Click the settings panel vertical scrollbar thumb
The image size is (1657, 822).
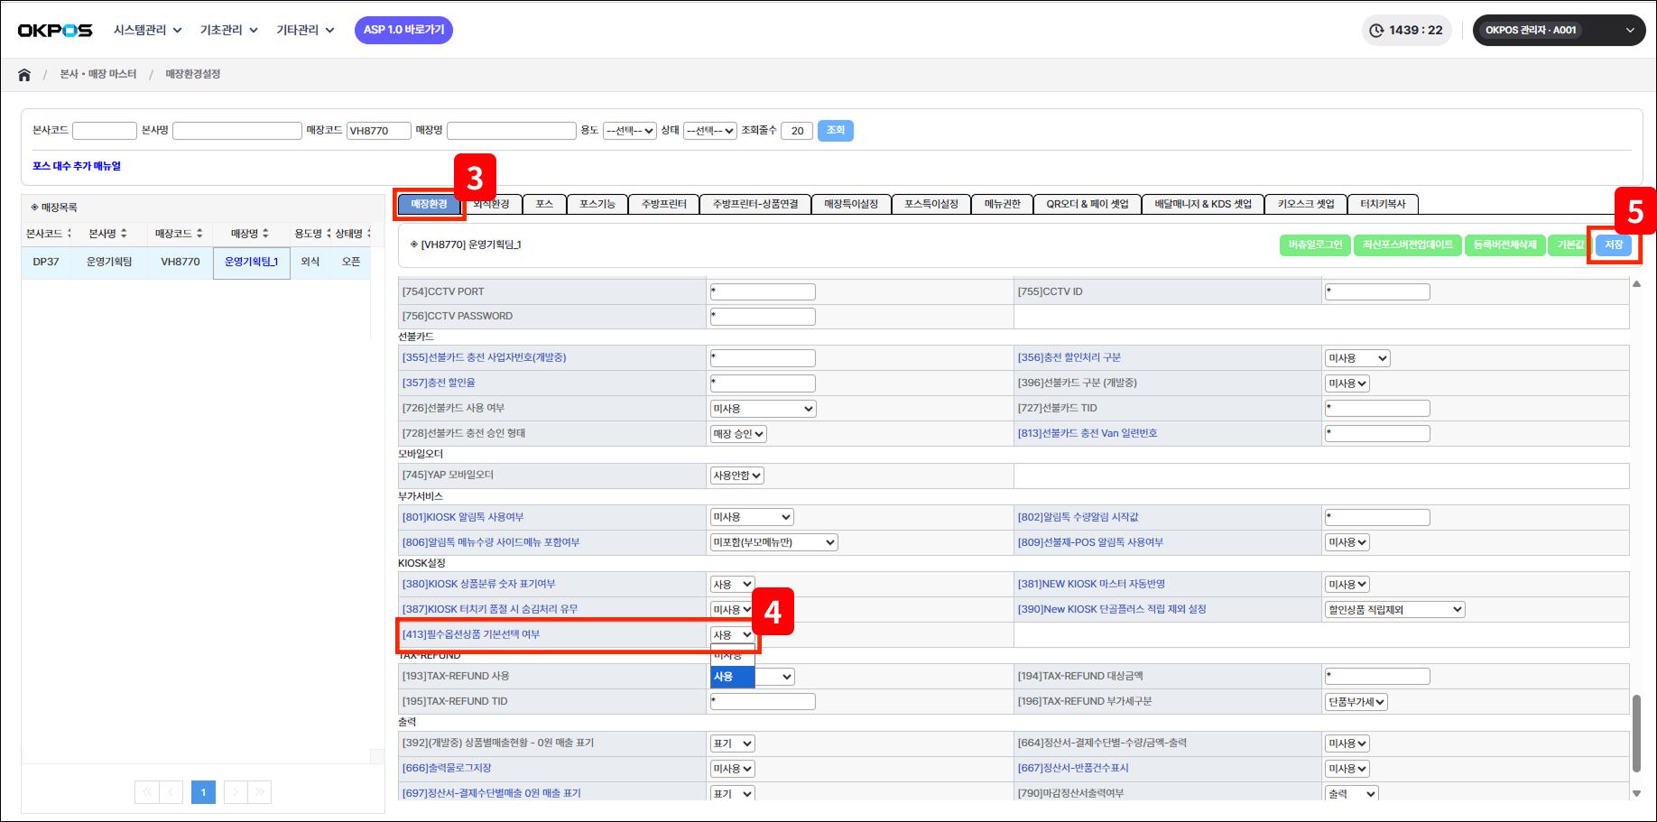pyautogui.click(x=1636, y=733)
